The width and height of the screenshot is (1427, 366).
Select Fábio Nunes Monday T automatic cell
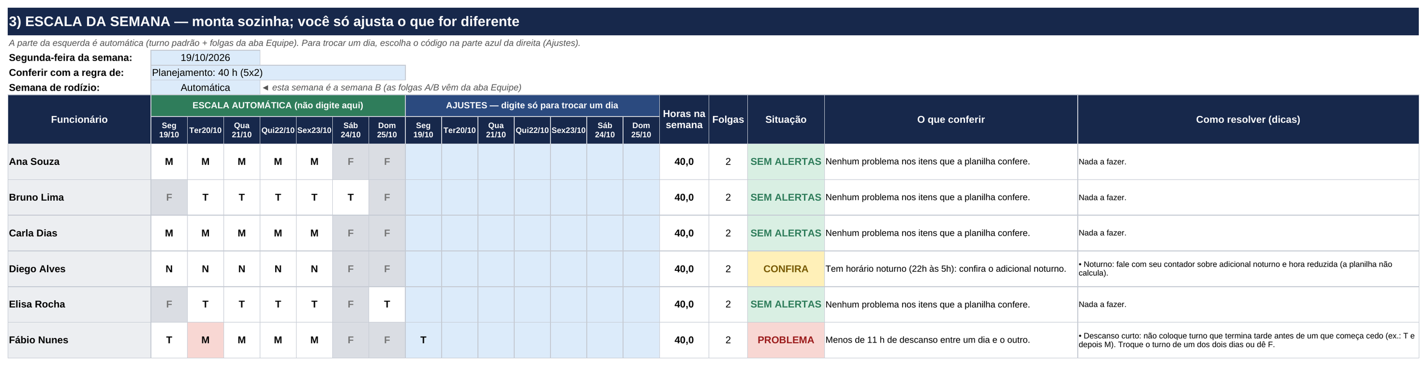pyautogui.click(x=169, y=340)
